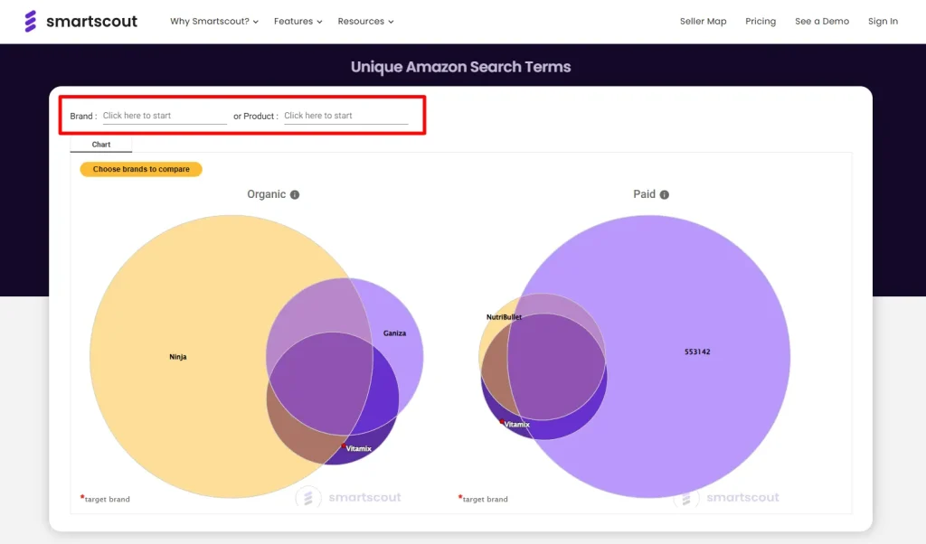Open the Features dropdown menu

coord(298,21)
